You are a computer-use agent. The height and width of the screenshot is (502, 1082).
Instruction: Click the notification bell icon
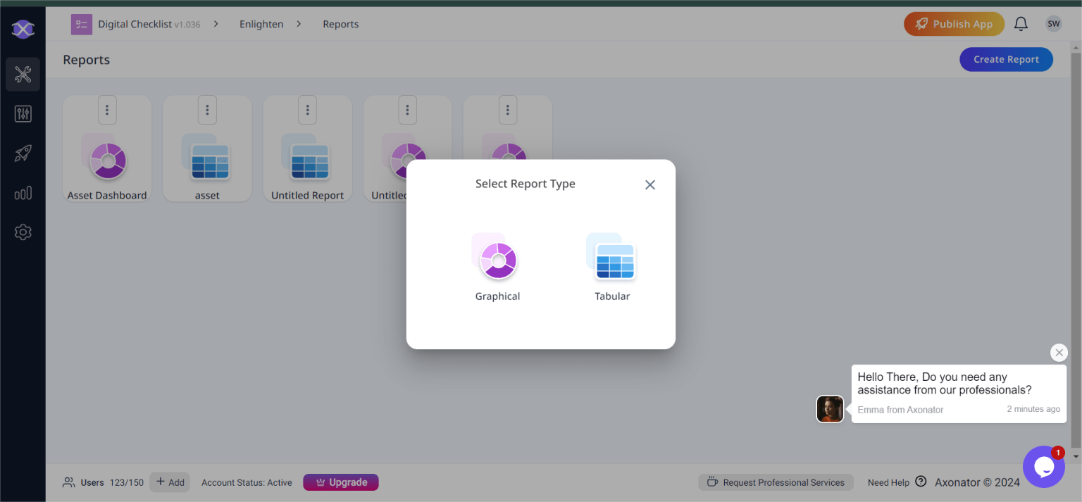(x=1021, y=23)
